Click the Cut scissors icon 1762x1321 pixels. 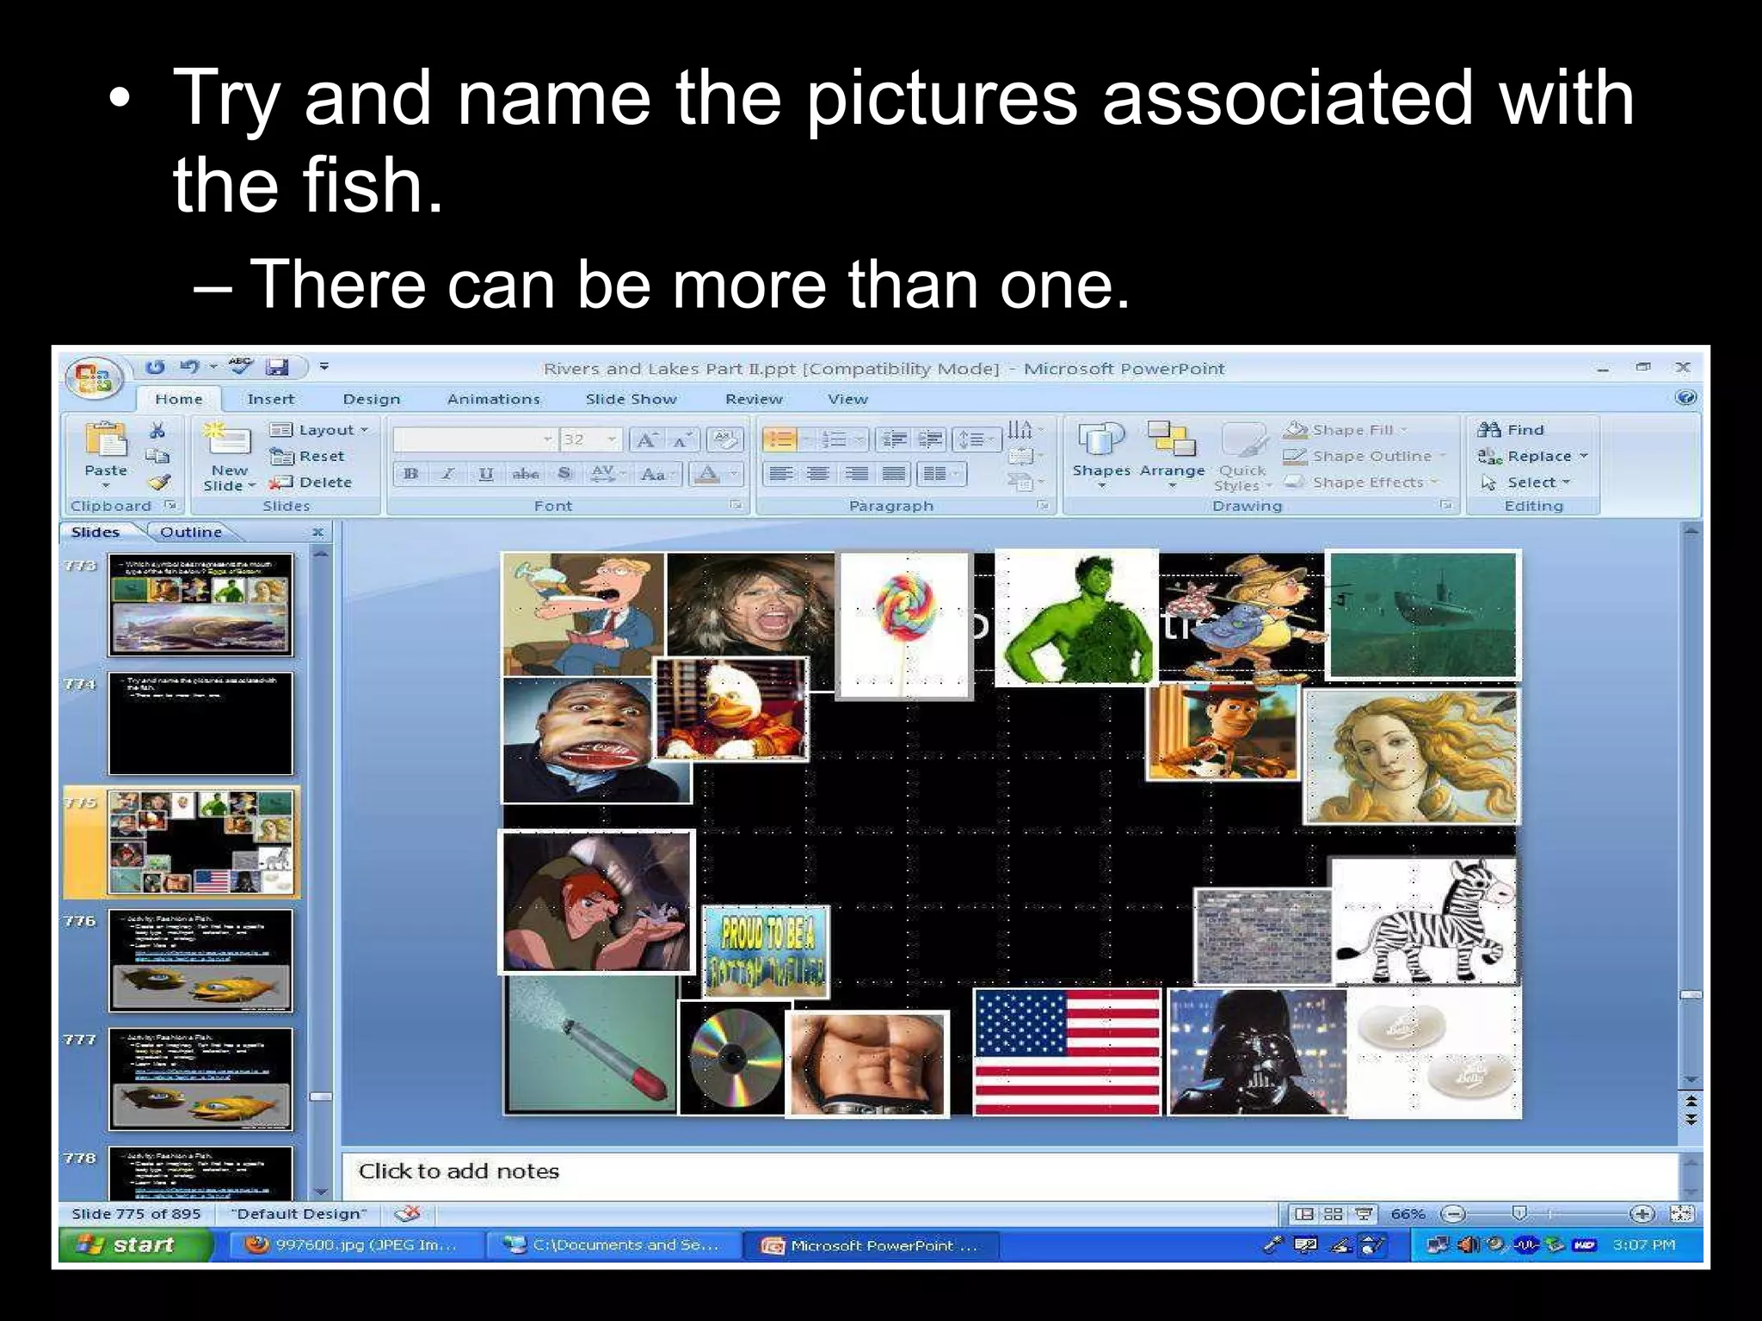pos(157,430)
